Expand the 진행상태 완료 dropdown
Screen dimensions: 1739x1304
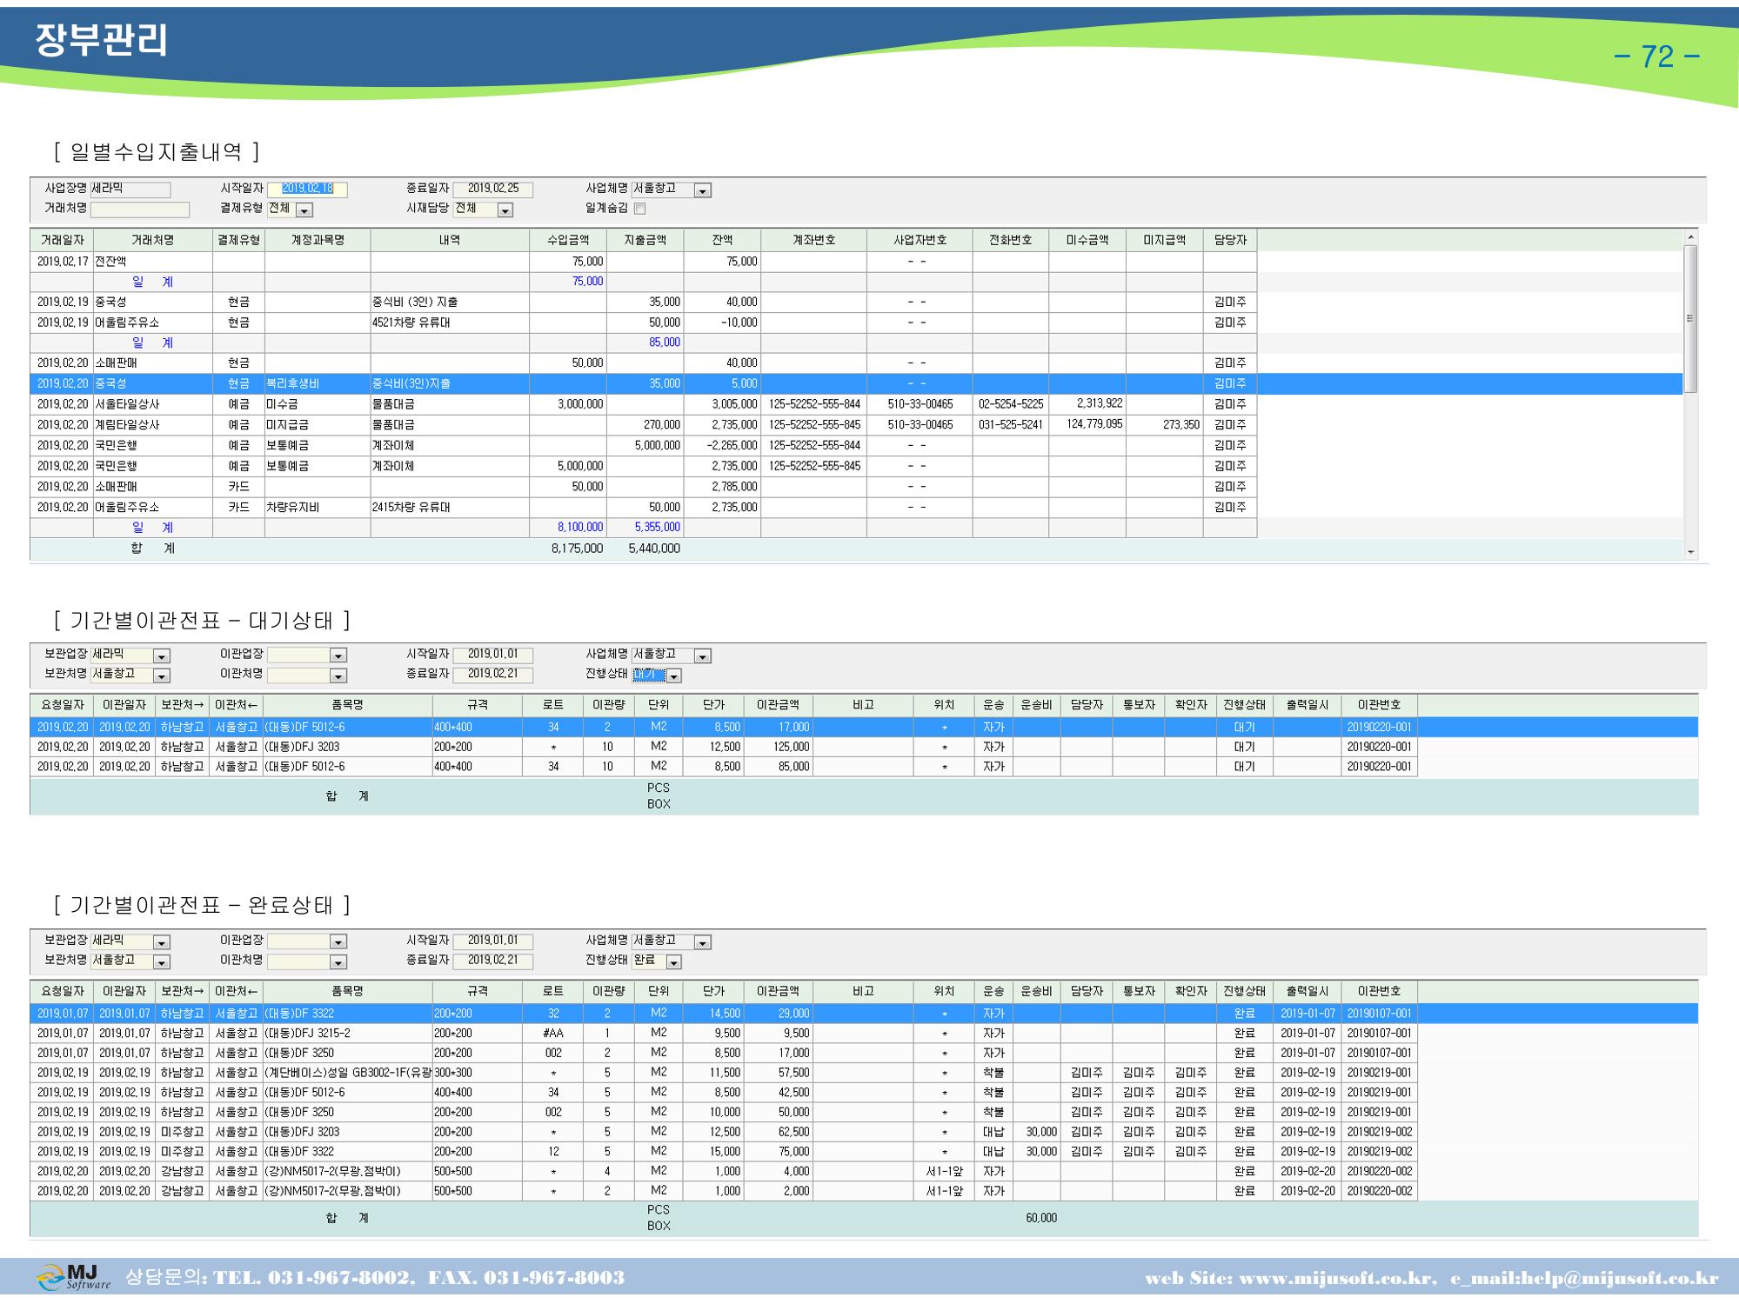pyautogui.click(x=673, y=962)
